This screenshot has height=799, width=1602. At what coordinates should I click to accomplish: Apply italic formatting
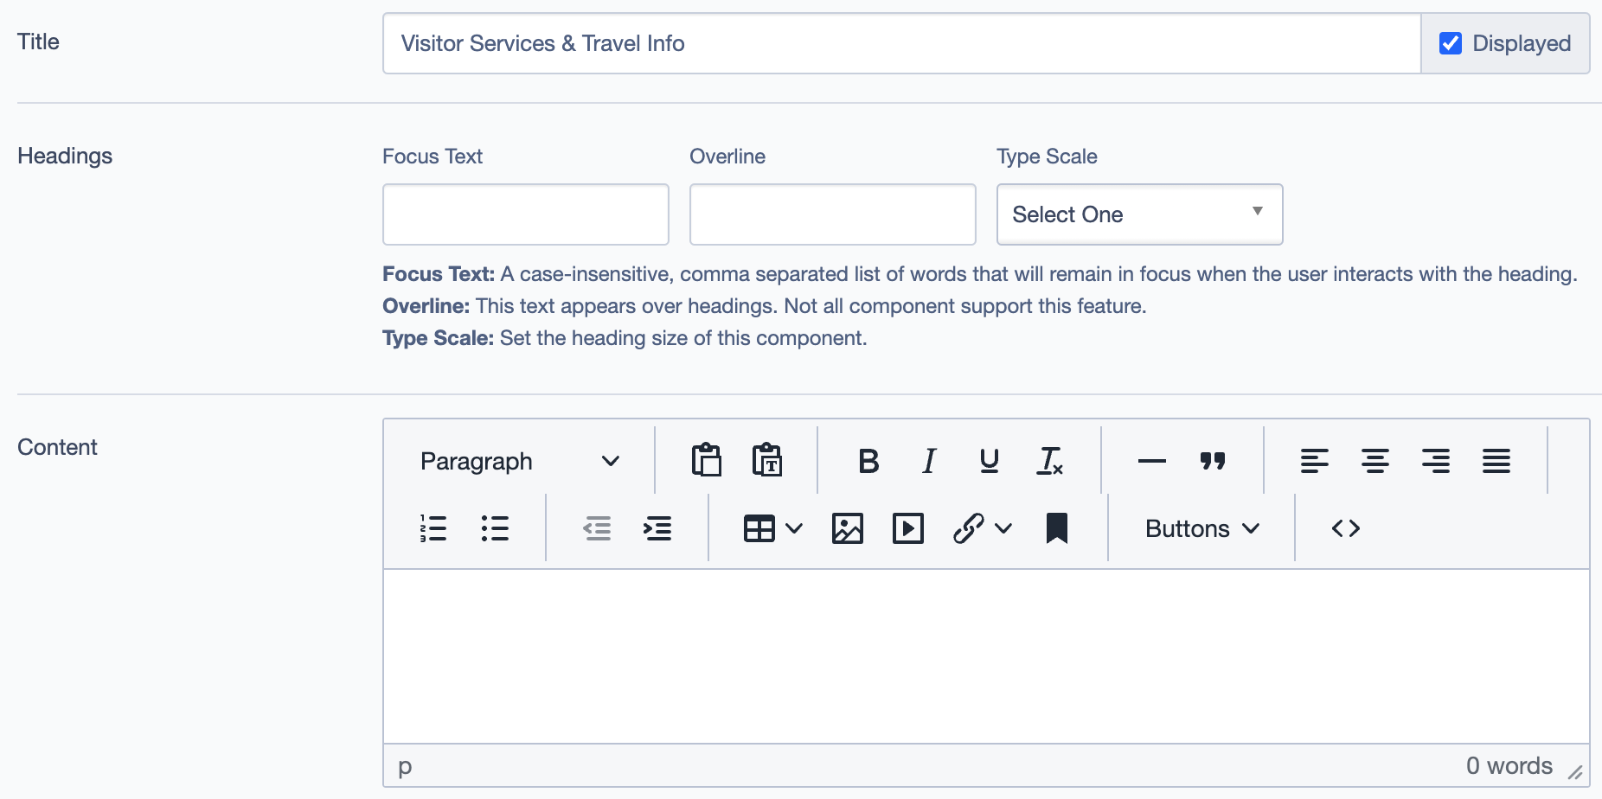coord(929,462)
